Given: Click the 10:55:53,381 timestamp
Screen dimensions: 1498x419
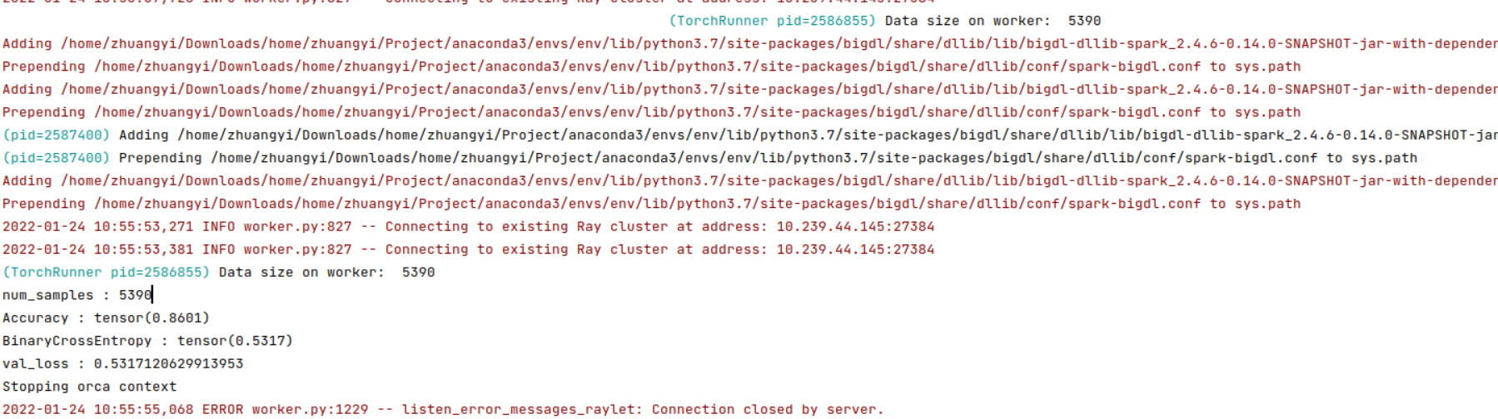Looking at the screenshot, I should tap(143, 249).
